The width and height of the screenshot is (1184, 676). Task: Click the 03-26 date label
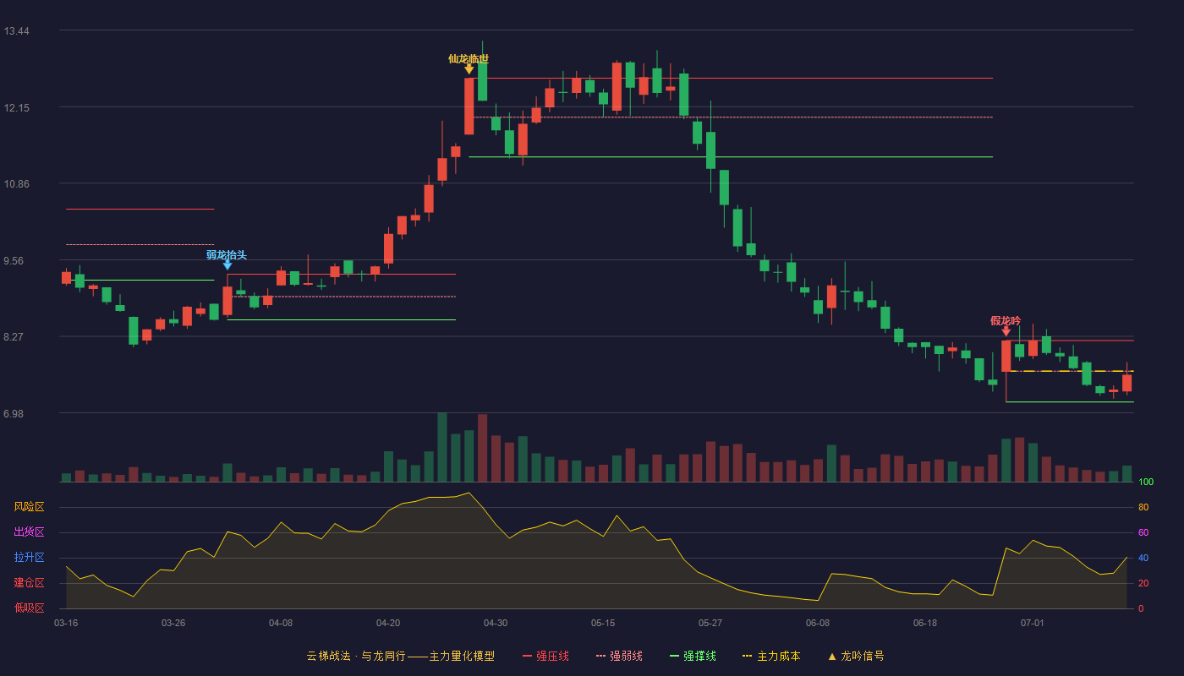(x=173, y=623)
